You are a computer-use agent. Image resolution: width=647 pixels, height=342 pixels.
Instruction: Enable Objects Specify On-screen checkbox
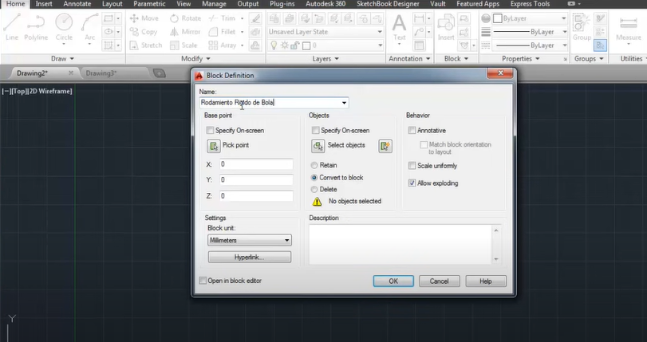(x=316, y=131)
